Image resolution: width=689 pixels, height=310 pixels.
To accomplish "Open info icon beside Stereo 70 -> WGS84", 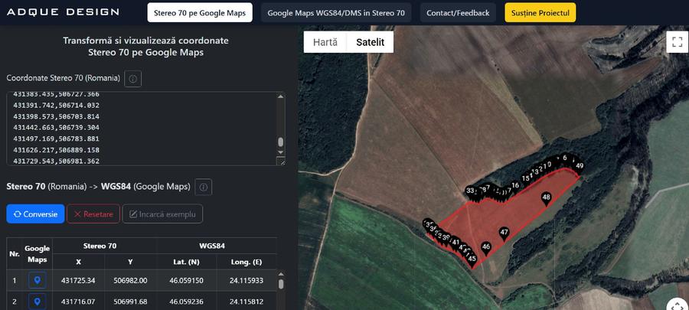I will coord(204,187).
